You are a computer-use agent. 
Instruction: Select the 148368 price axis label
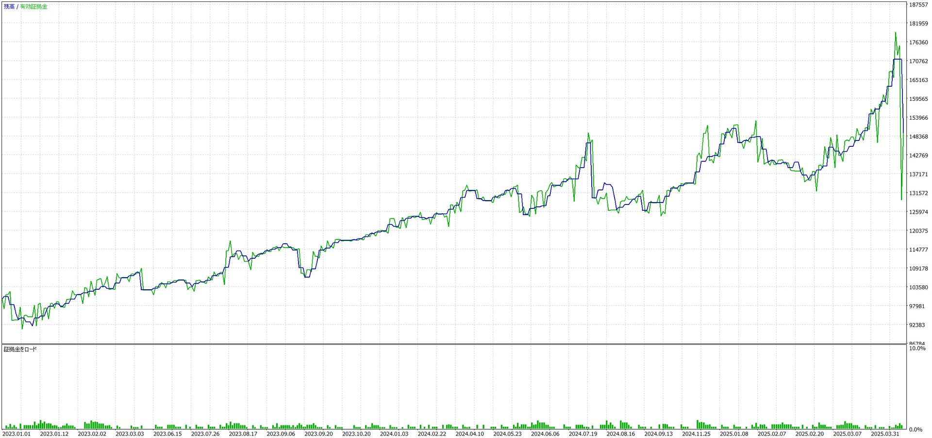click(x=918, y=137)
